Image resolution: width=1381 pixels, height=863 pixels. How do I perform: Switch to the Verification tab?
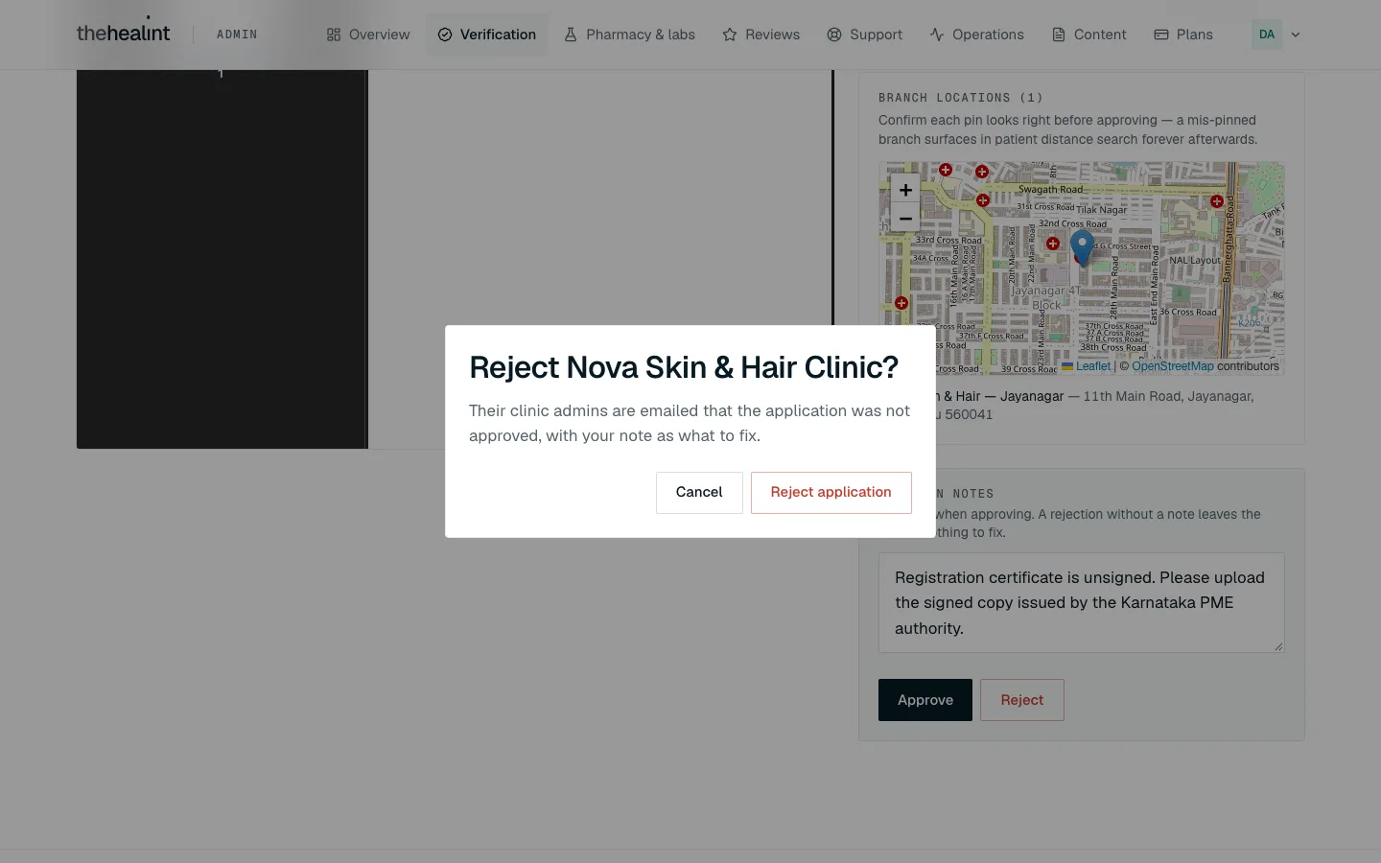pyautogui.click(x=487, y=35)
